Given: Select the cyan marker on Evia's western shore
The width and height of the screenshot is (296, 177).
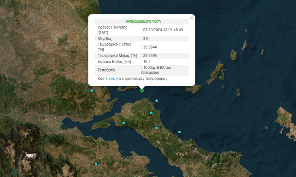Looking at the screenshot, I should [x=124, y=123].
